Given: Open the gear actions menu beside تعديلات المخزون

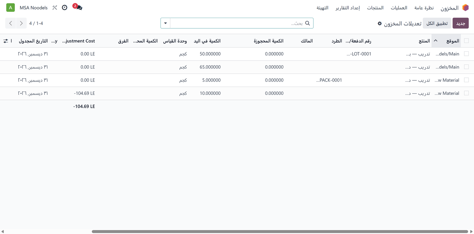Looking at the screenshot, I should [379, 23].
